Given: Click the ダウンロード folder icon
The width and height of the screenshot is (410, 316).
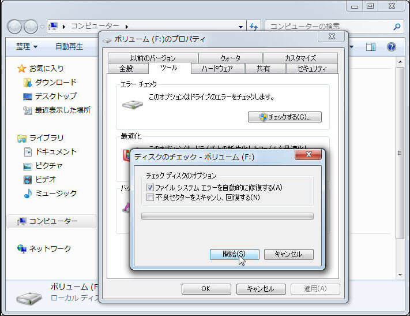Looking at the screenshot, I should click(28, 83).
